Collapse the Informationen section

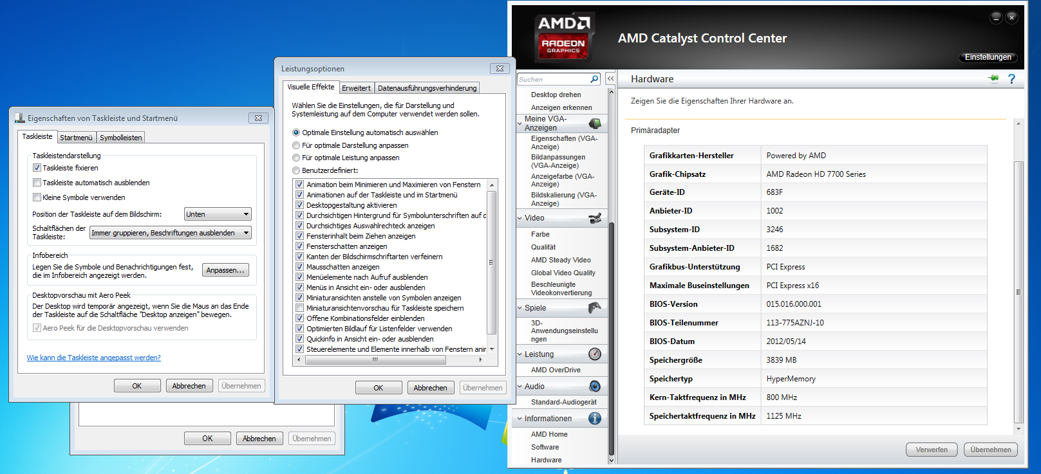[x=520, y=419]
